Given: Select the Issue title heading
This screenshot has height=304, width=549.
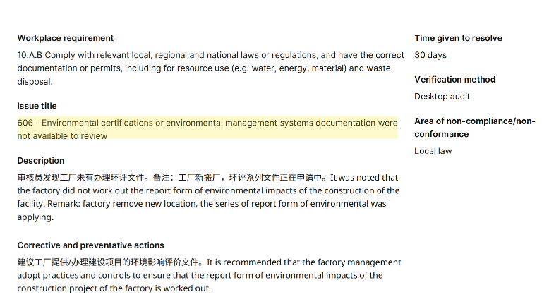Looking at the screenshot, I should [x=37, y=106].
